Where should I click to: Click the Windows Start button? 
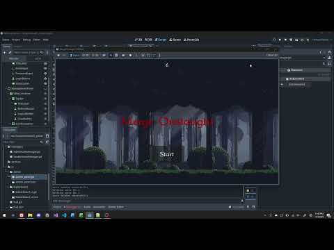pos(4,215)
